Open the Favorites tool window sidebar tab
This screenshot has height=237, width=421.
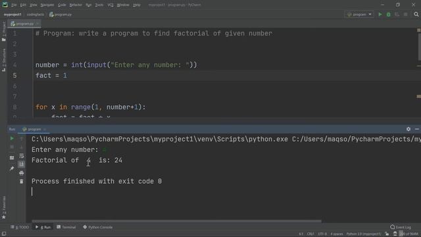(x=4, y=207)
